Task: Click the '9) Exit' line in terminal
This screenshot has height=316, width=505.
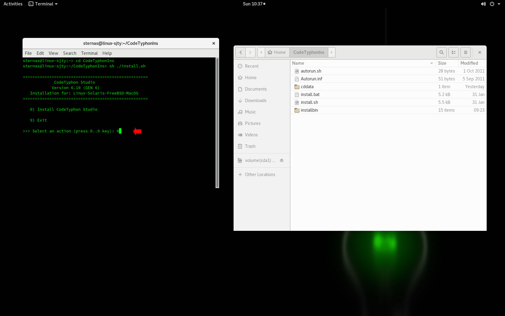Action: [38, 120]
